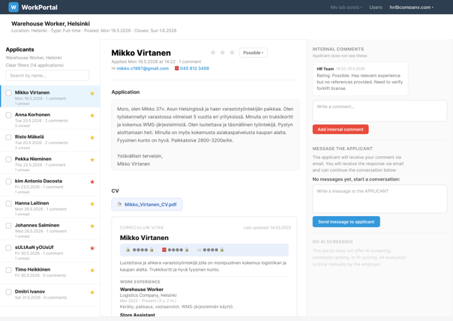Select applicant Risto Mäkelä

[x=50, y=141]
